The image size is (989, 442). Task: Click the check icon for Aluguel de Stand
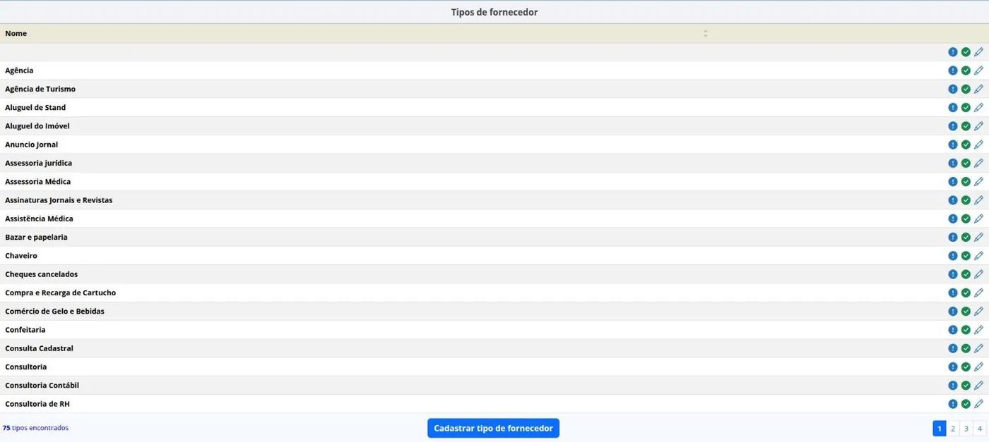[x=966, y=108]
